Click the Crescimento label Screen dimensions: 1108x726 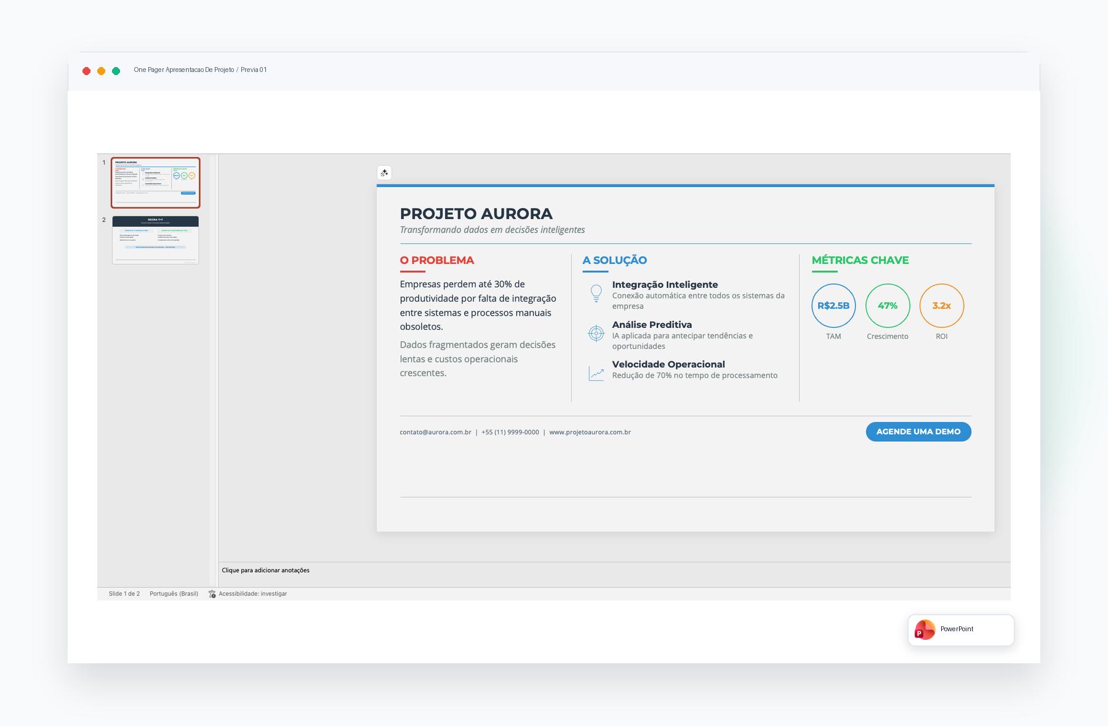[x=888, y=337]
